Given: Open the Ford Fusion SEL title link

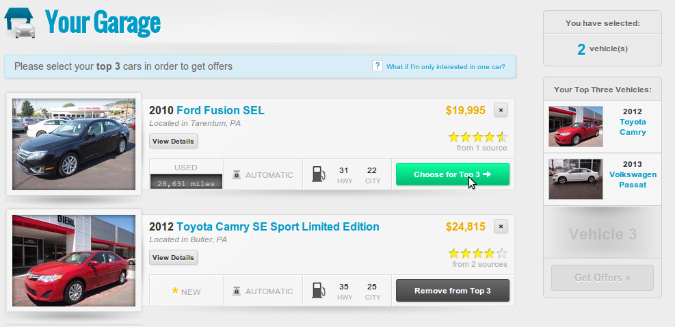Looking at the screenshot, I should click(x=220, y=110).
